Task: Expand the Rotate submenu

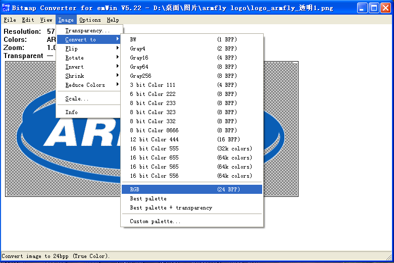Action: [x=89, y=58]
